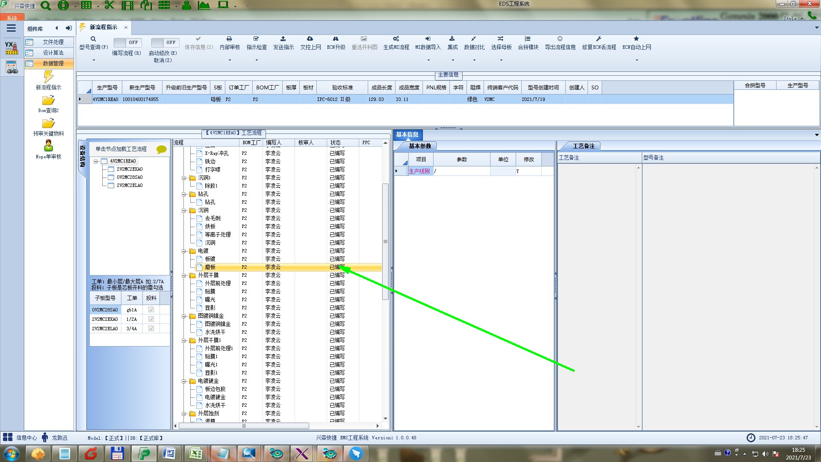Switch to the 工艺备注 tab
Screen dimensions: 821x462
tap(583, 146)
